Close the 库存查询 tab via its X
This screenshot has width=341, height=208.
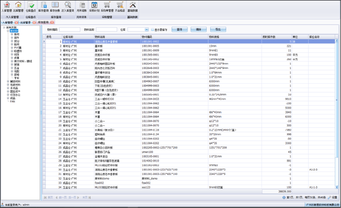(x=52, y=22)
